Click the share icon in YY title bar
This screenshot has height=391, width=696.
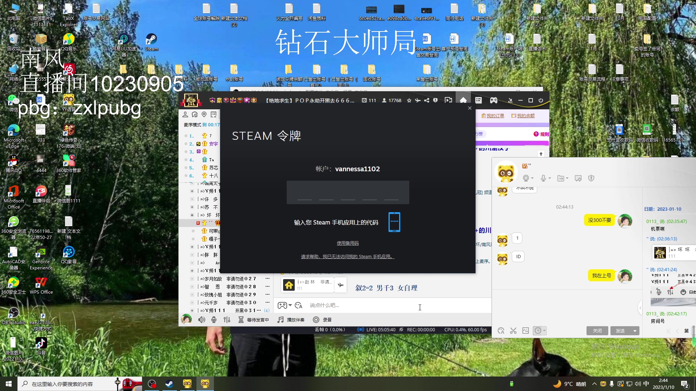point(427,100)
